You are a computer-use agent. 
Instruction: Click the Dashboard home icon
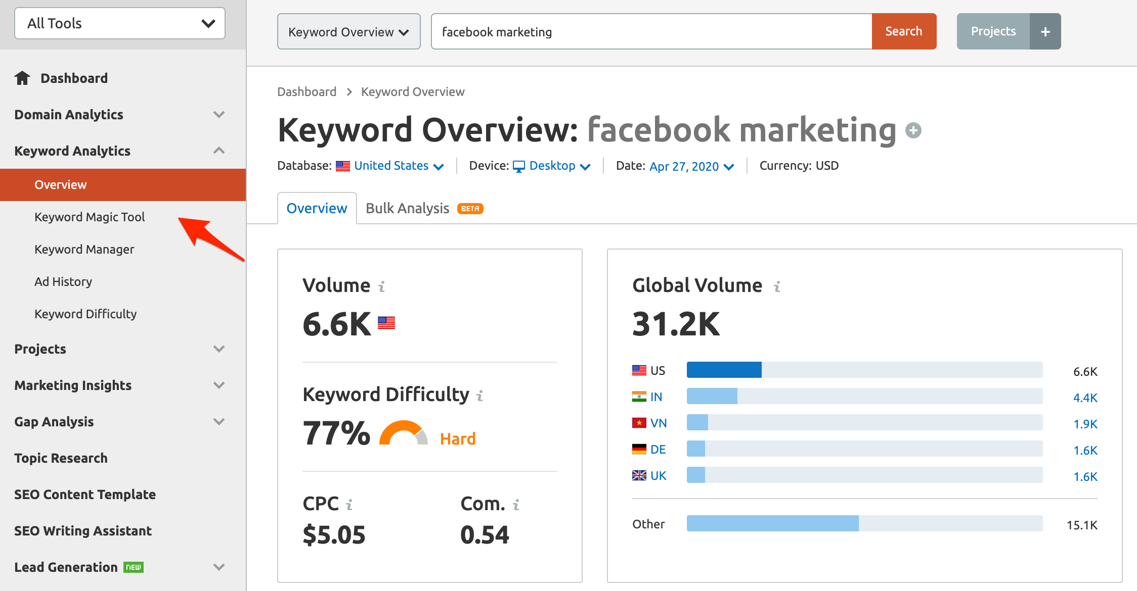(22, 78)
